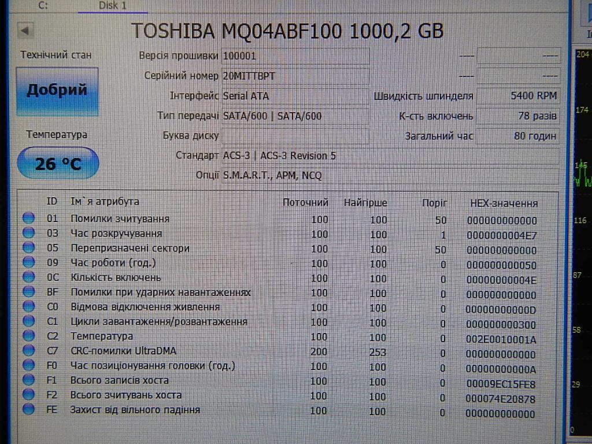The width and height of the screenshot is (592, 444).
Task: Click HEX value 000000000300
Action: point(501,325)
